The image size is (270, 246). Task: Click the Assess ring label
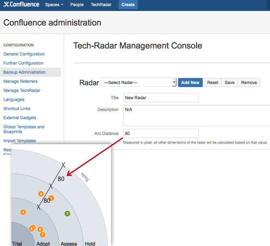point(69,244)
